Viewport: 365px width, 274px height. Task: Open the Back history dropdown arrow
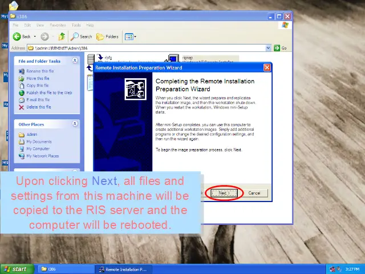(x=35, y=37)
